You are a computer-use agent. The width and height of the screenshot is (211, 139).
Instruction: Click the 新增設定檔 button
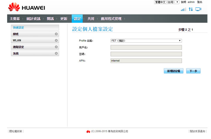click(x=173, y=71)
